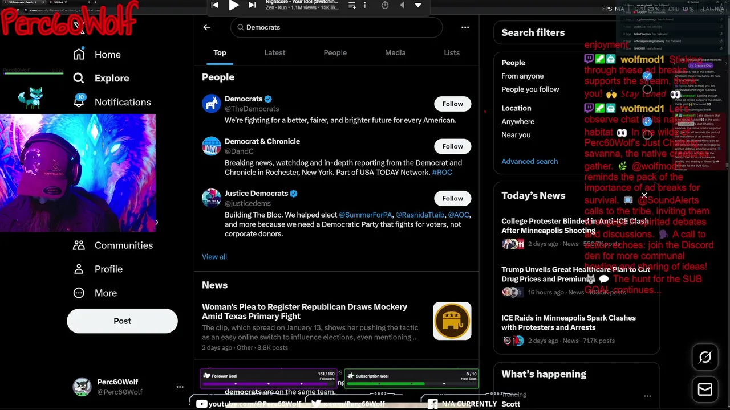The height and width of the screenshot is (410, 730).
Task: Click the Democrats search input field
Action: click(336, 27)
